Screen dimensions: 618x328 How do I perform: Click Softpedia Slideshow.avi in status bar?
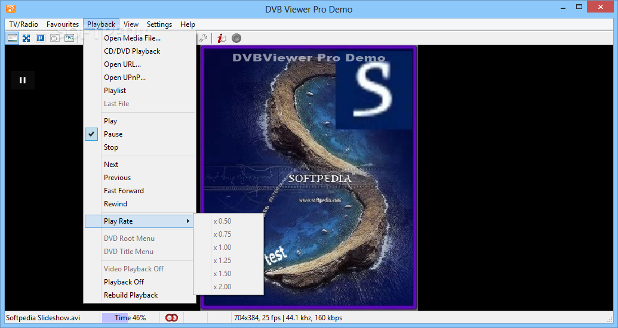pyautogui.click(x=43, y=318)
